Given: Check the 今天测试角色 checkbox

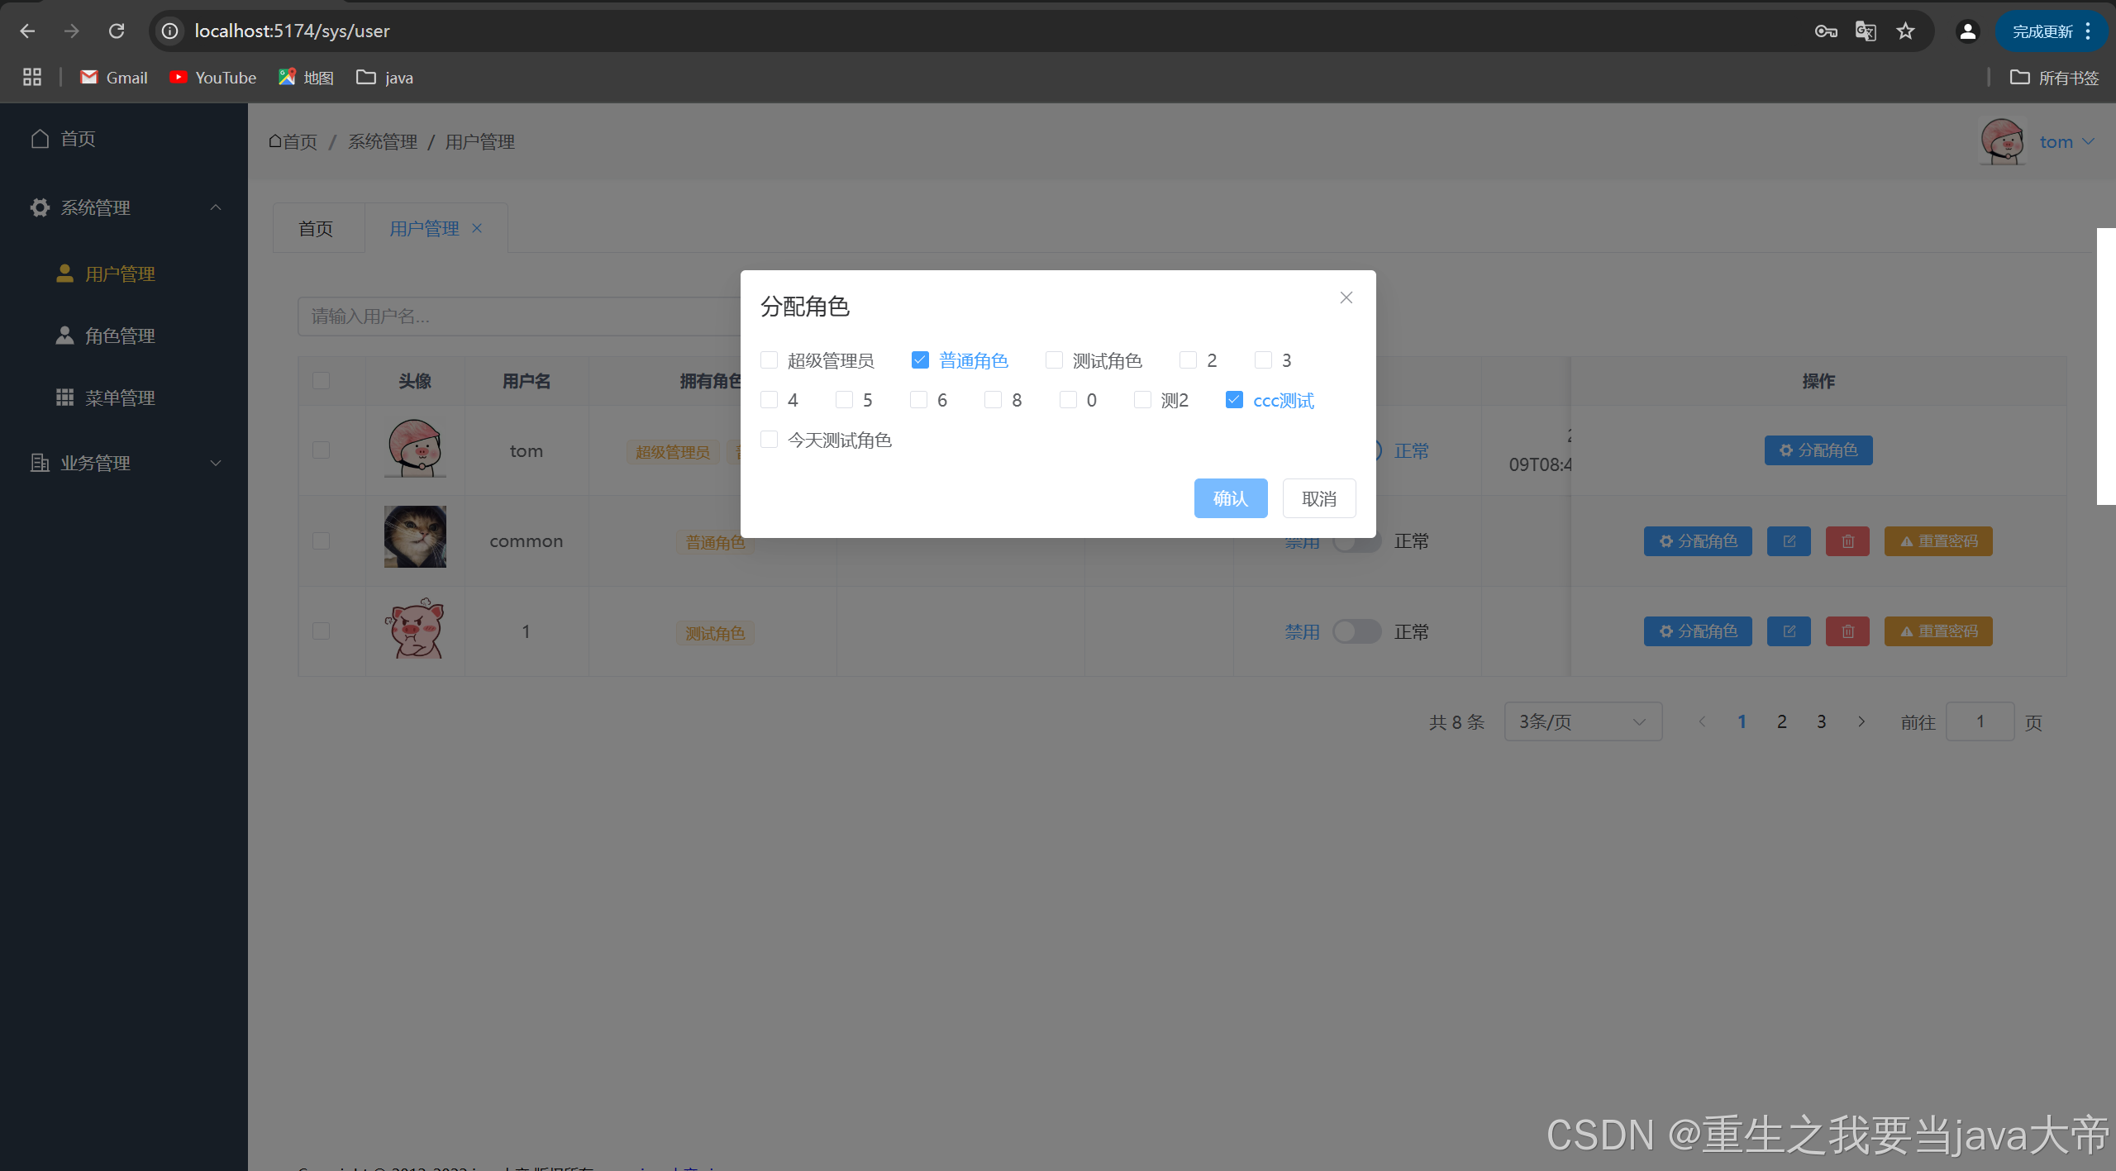Looking at the screenshot, I should [x=769, y=440].
